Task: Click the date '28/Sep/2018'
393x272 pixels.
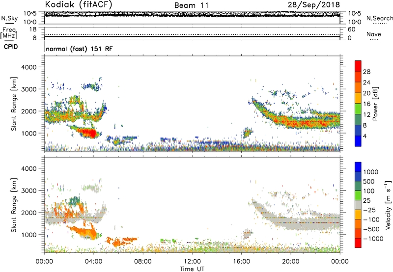Action: coord(314,5)
